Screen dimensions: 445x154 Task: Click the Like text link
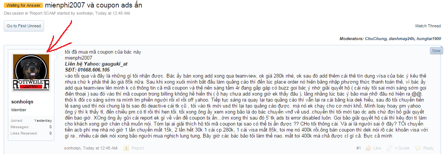(x=377, y=148)
